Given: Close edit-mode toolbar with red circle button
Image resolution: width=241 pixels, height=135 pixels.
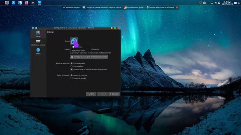Looking at the screenshot, I should click(x=177, y=7).
